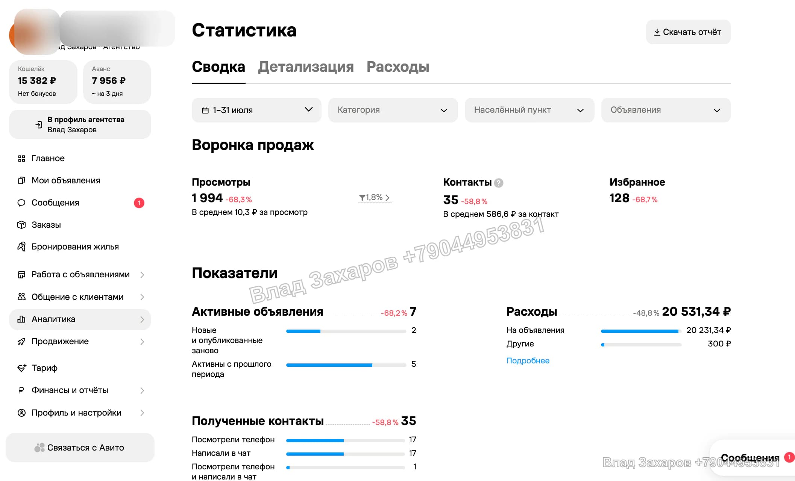Click the 1,8% conversion funnel link
The width and height of the screenshot is (795, 481).
(x=375, y=198)
